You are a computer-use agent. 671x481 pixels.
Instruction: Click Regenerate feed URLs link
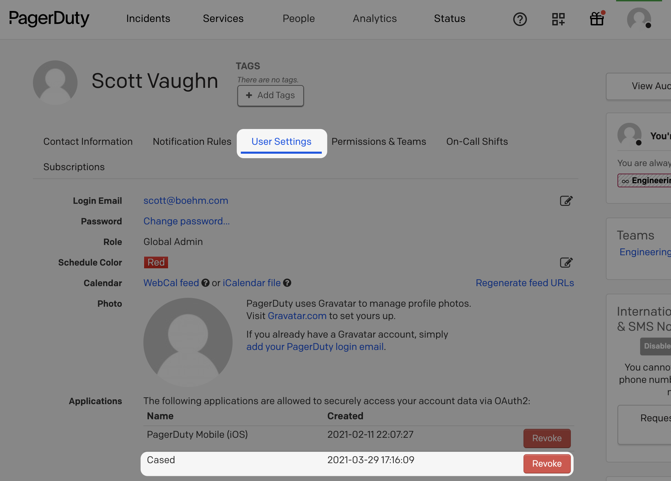(x=525, y=283)
